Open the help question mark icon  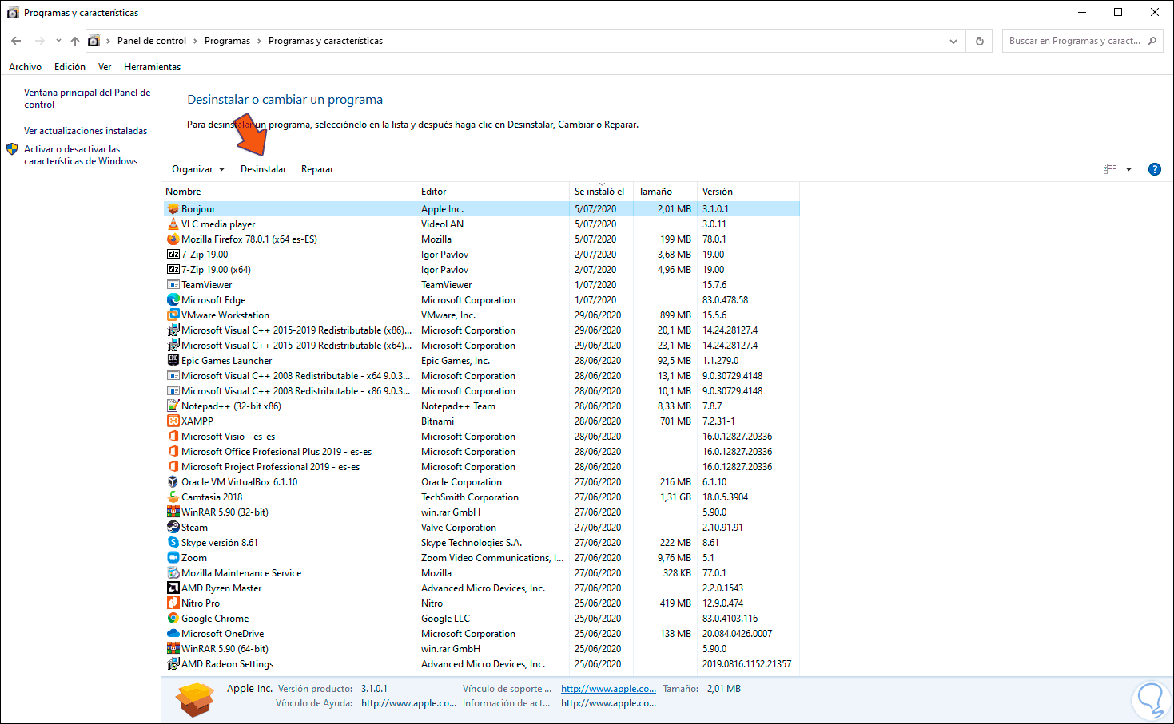pos(1154,169)
